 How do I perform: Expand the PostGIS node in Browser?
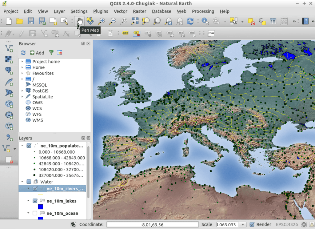tap(22, 91)
